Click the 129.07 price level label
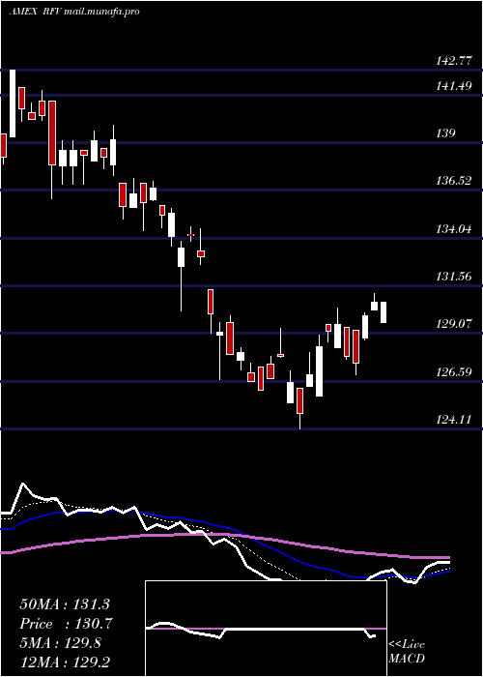The image size is (483, 677). pos(454,324)
